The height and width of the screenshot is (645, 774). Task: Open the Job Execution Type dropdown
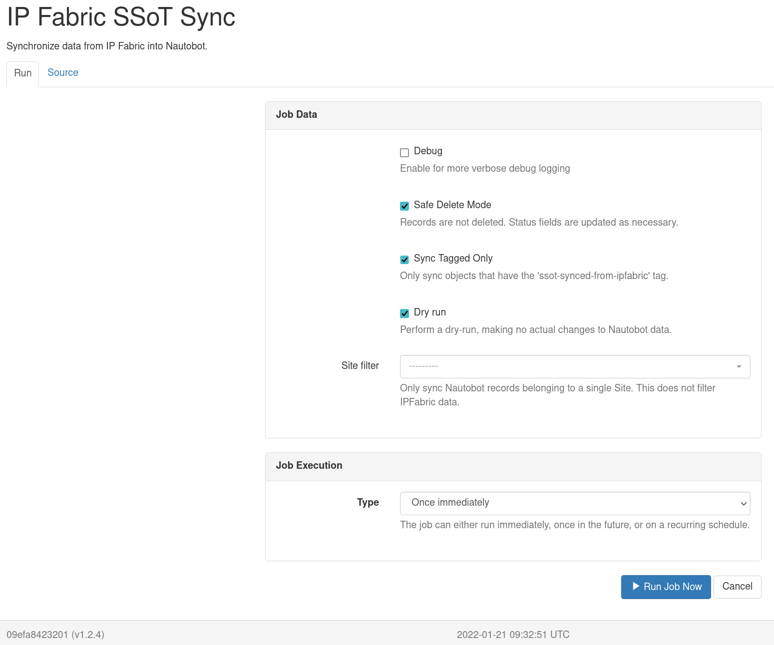click(x=574, y=503)
